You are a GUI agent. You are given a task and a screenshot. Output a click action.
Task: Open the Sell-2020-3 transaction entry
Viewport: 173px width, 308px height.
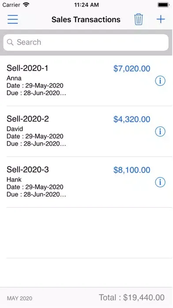tap(86, 182)
